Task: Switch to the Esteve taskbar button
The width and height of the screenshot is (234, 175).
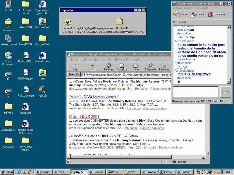Action: pyautogui.click(x=167, y=172)
